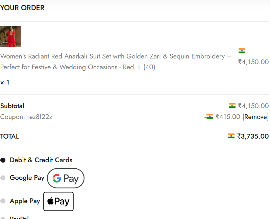Click the India flag beside the coupon discount
This screenshot has width=270, height=219.
(x=210, y=117)
